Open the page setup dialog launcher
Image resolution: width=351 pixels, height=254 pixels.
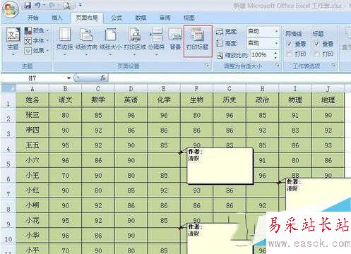click(x=207, y=65)
